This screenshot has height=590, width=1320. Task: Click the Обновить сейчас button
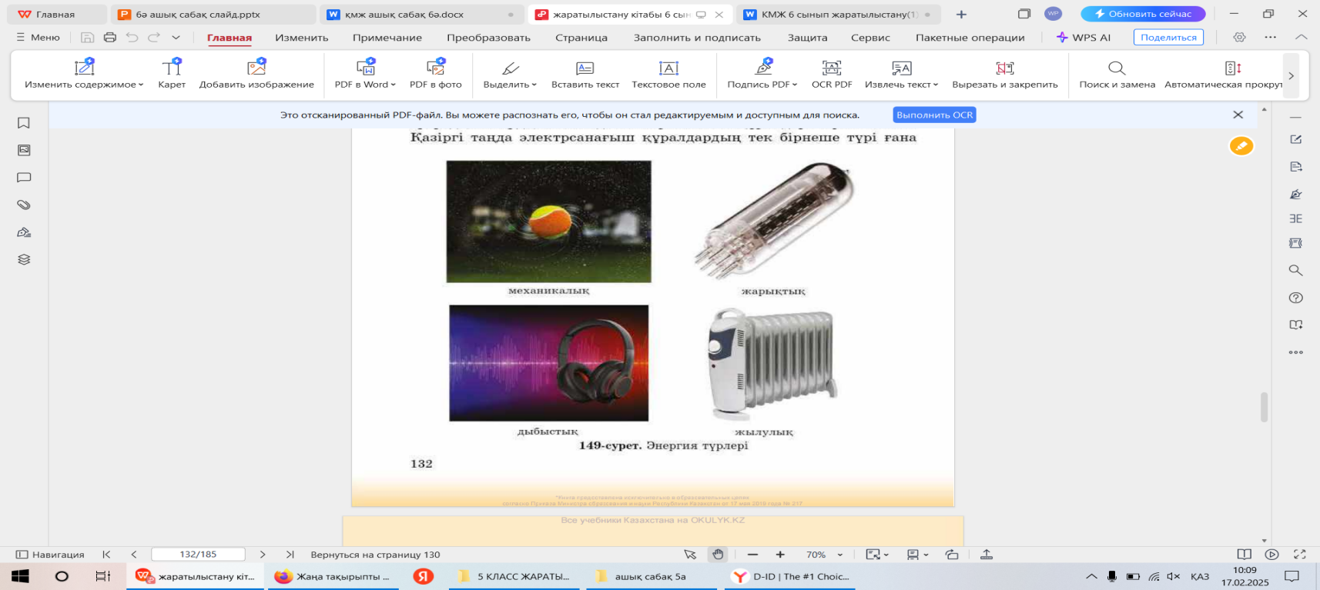(1143, 14)
